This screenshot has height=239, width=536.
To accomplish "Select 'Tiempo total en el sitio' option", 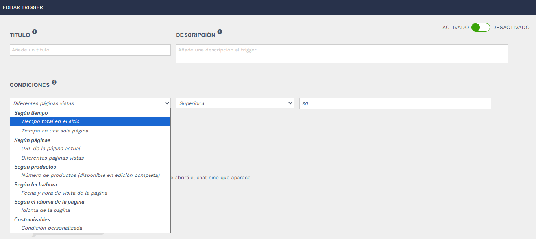I will 50,121.
